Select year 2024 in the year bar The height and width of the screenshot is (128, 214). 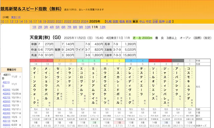point(85,21)
